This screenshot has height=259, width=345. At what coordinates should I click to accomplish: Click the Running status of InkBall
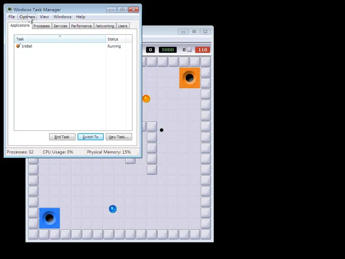114,46
